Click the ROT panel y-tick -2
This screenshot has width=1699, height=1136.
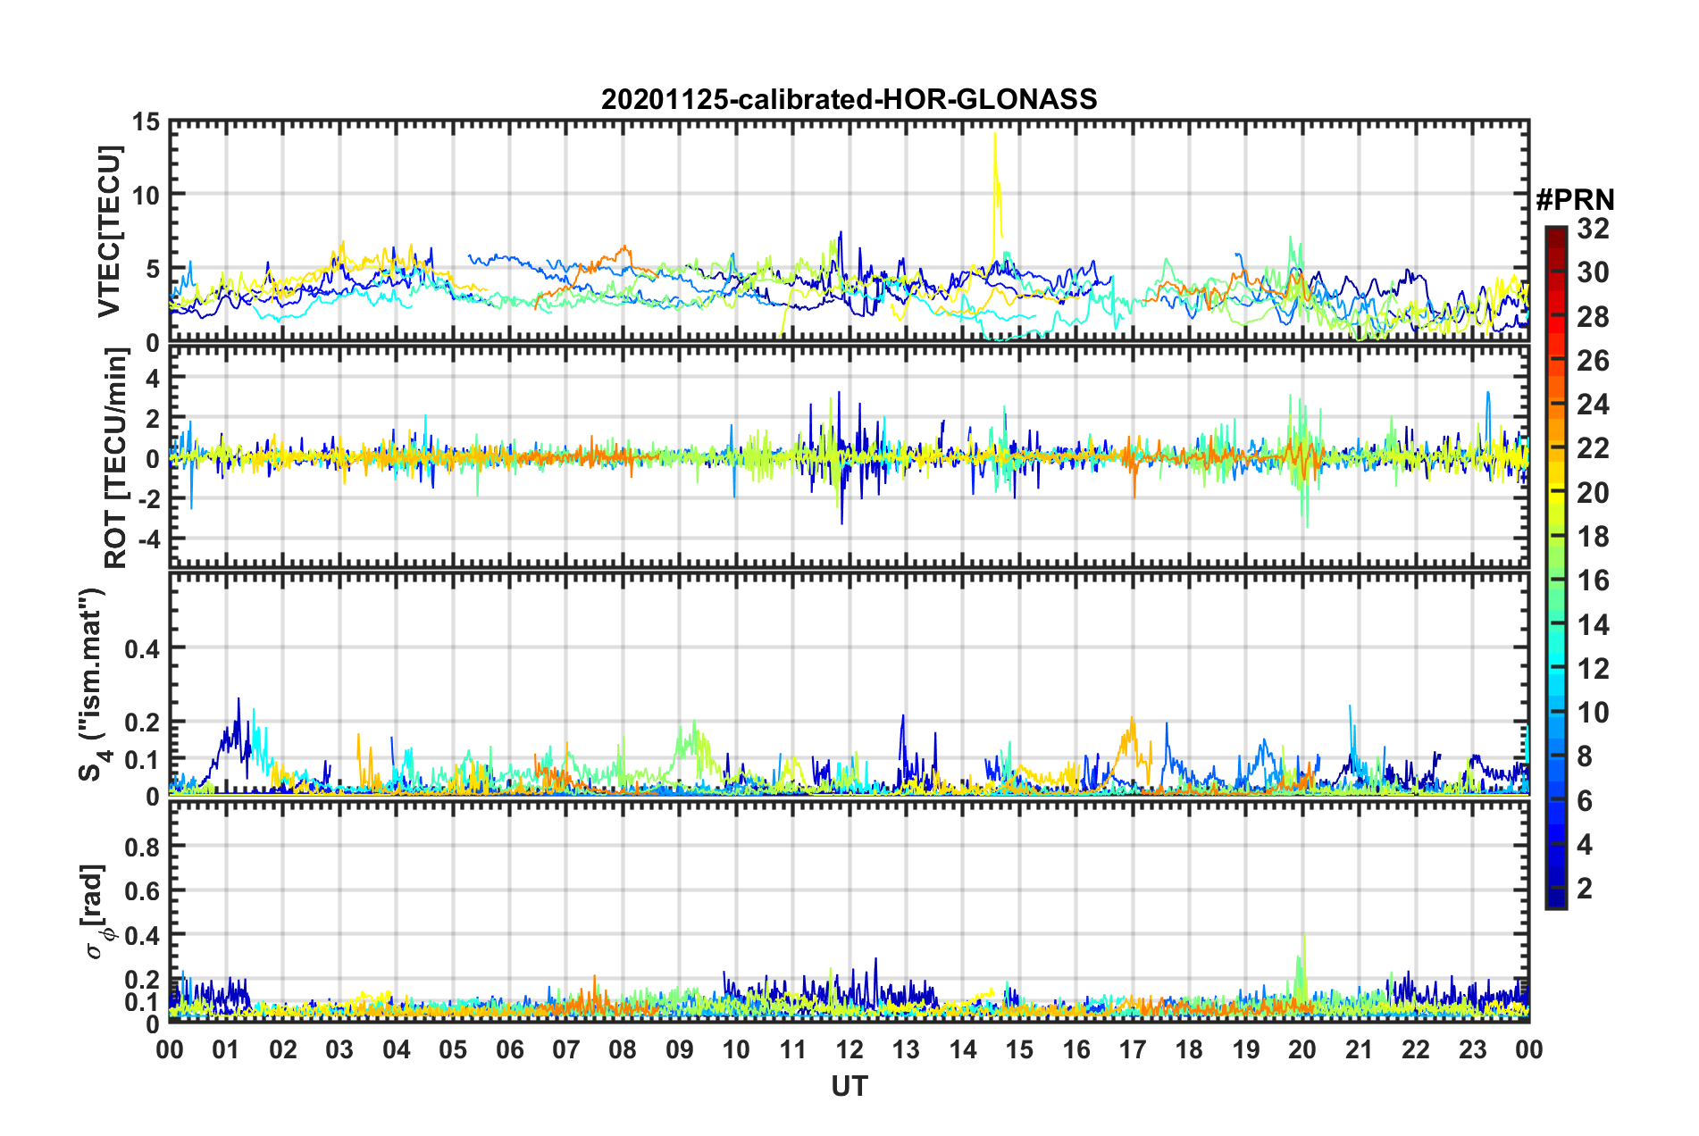(149, 499)
